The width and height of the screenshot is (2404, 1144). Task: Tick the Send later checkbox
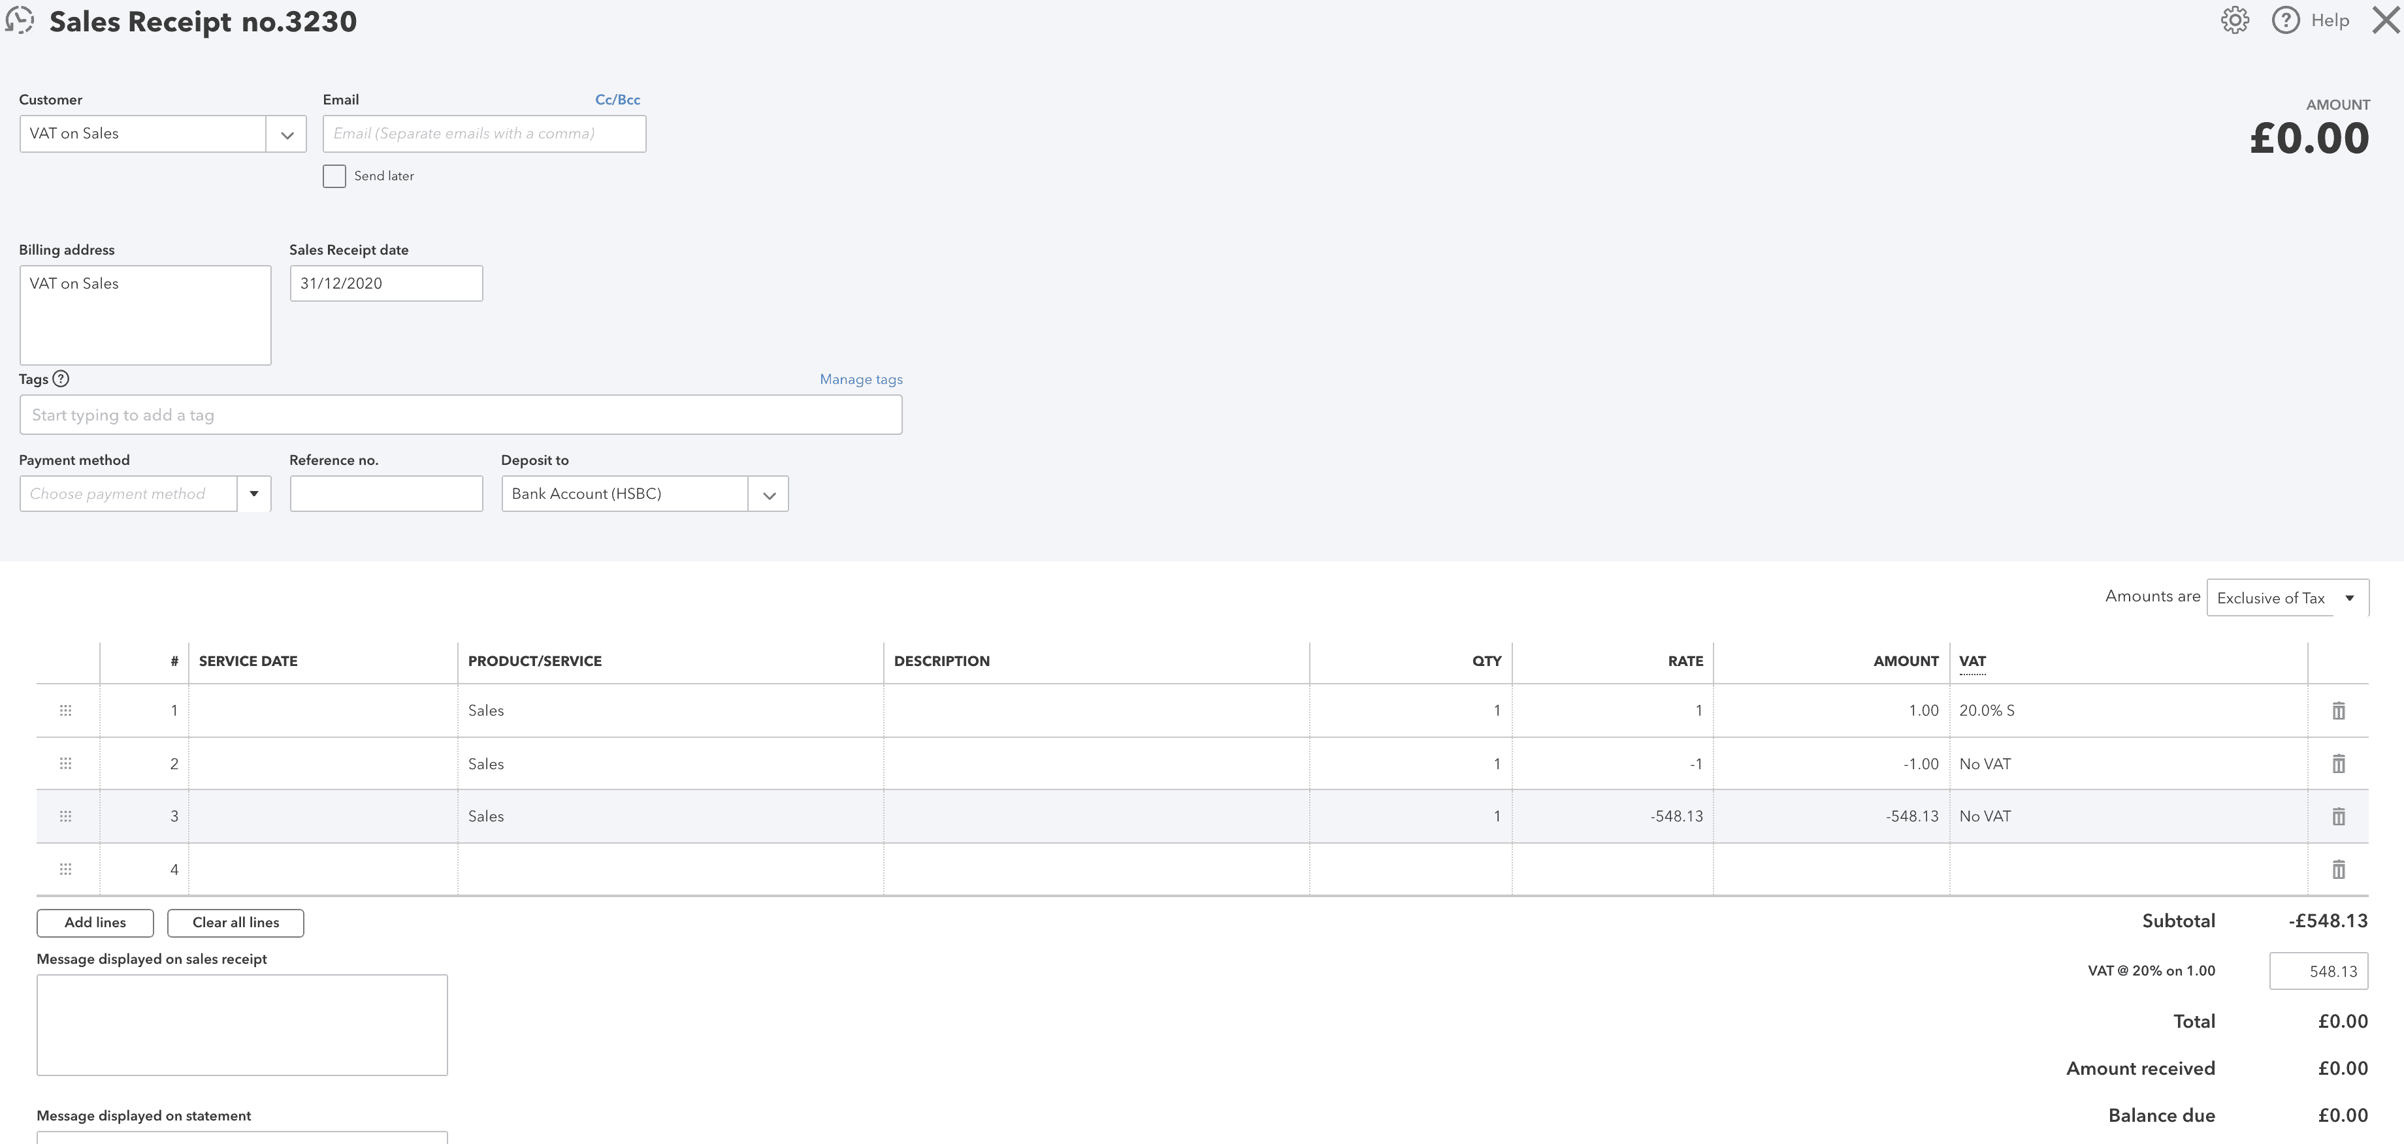(x=334, y=176)
